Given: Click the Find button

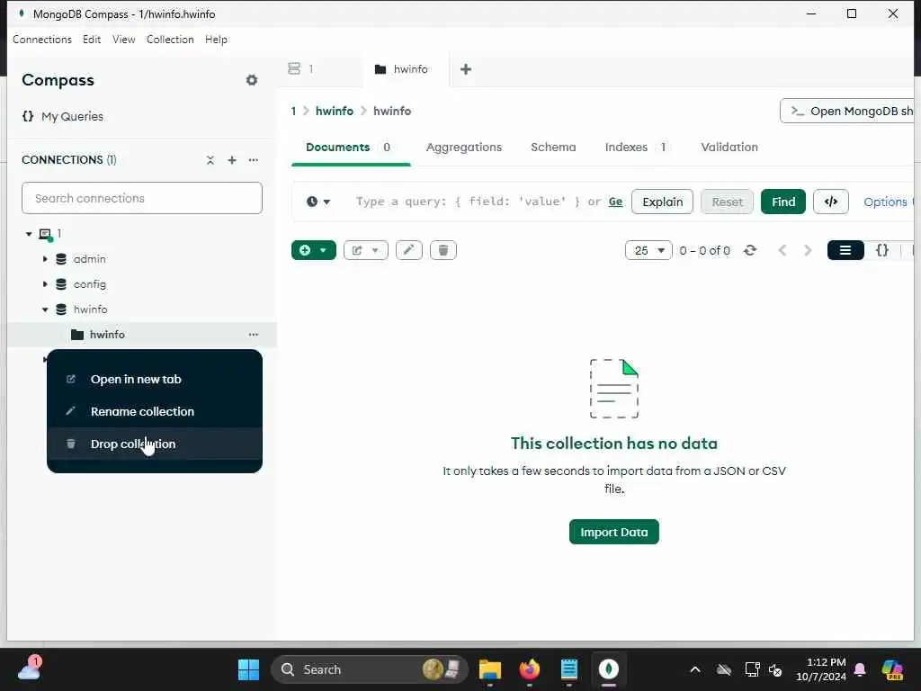Looking at the screenshot, I should (783, 202).
